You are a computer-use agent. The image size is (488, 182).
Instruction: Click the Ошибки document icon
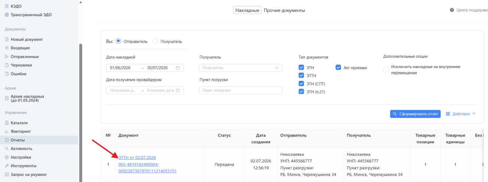[x=7, y=74]
